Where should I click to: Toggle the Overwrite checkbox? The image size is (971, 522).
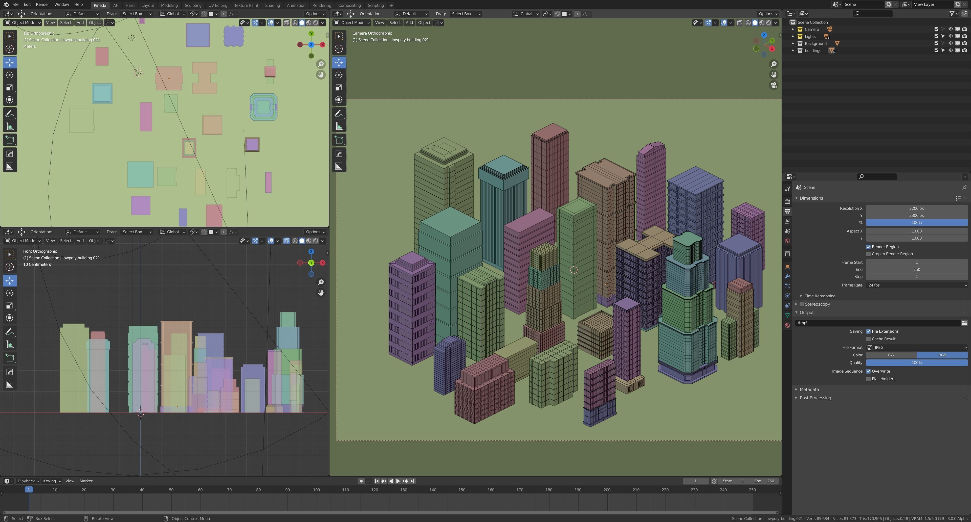coord(869,372)
